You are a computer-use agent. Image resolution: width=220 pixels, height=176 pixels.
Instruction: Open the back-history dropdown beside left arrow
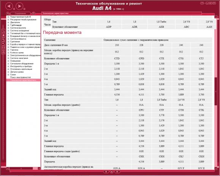[14, 9]
